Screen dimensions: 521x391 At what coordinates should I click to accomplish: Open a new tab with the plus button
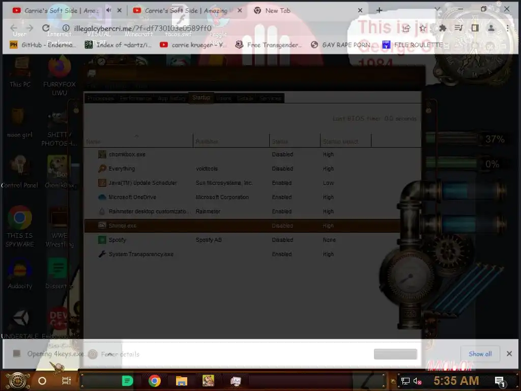379,10
